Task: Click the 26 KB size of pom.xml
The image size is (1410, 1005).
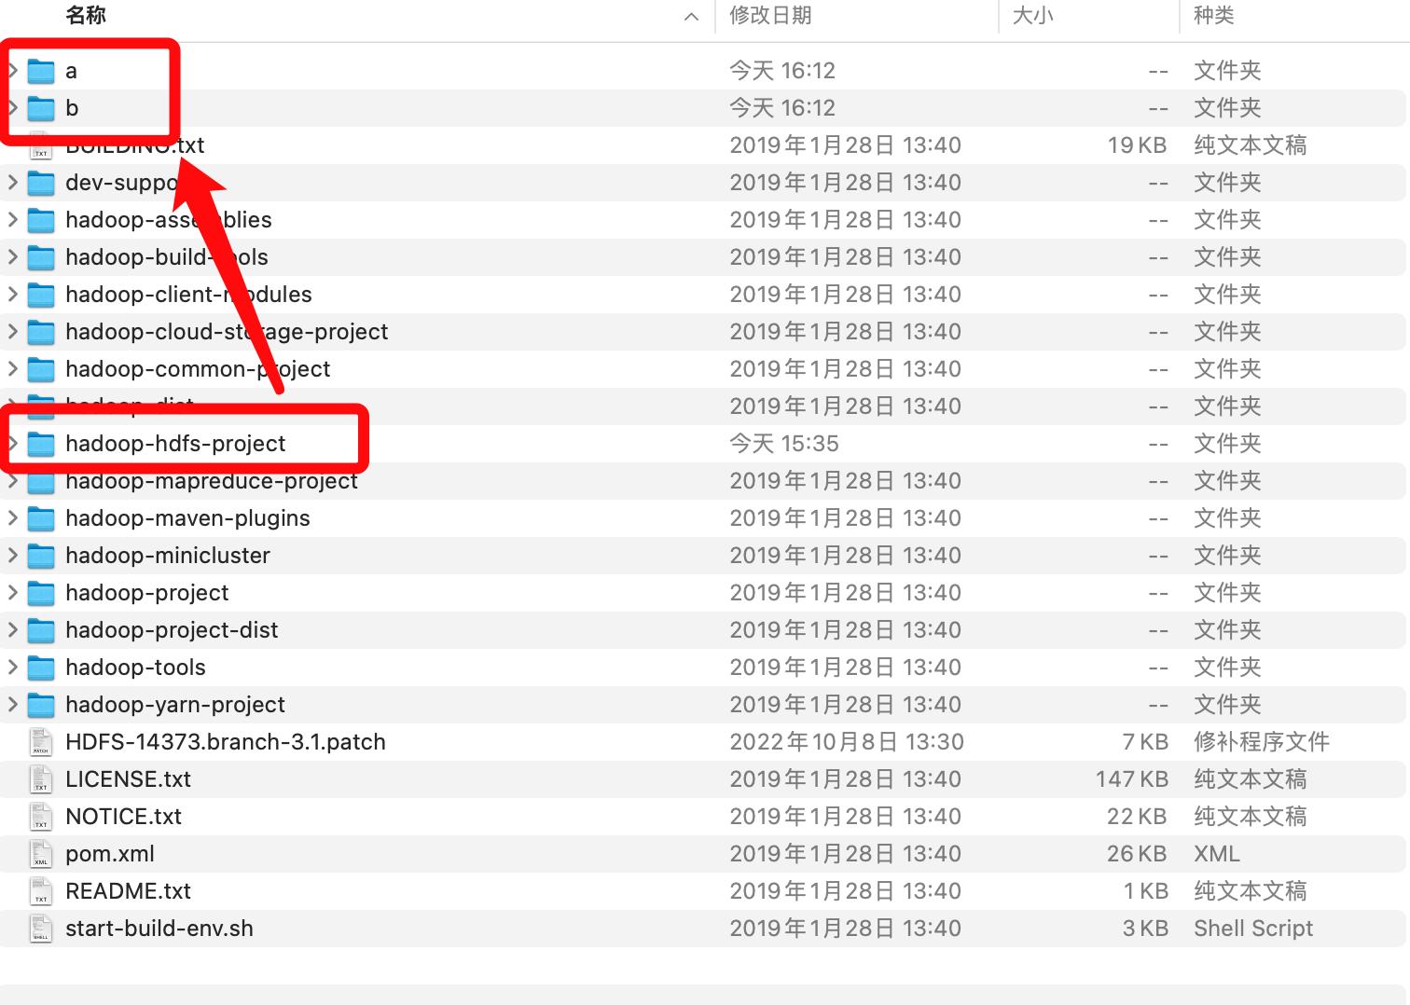Action: [x=1137, y=854]
